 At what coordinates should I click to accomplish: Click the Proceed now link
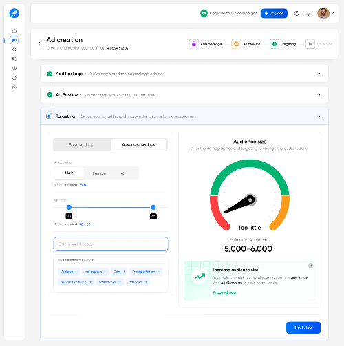pos(224,292)
